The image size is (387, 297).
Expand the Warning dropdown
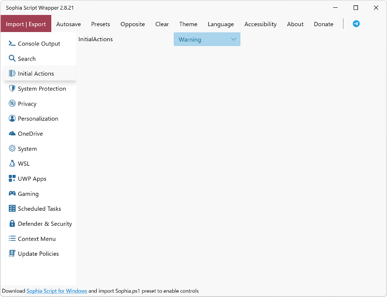[207, 40]
